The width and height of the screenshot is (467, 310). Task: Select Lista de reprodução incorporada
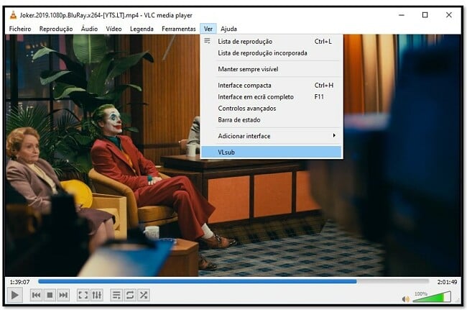pos(272,53)
